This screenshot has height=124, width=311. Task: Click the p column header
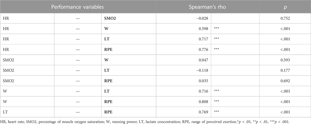285,7
